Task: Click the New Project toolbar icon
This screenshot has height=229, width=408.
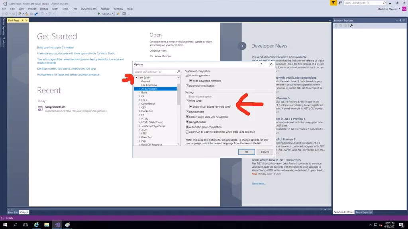Action: (20, 14)
